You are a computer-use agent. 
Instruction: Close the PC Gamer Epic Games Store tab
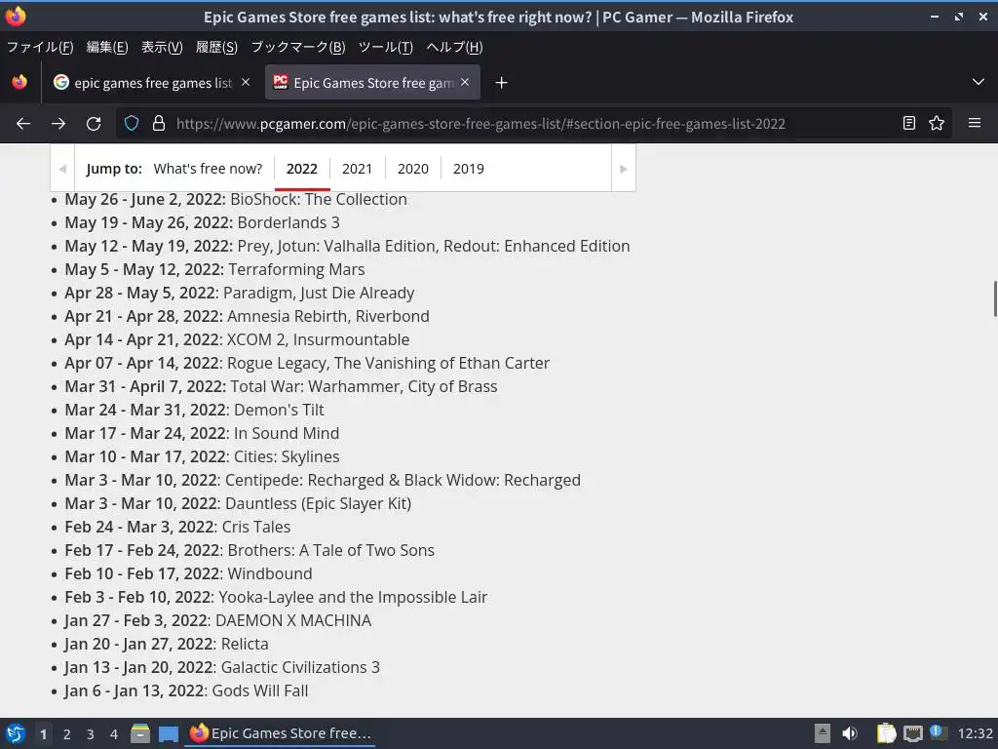pyautogui.click(x=465, y=82)
